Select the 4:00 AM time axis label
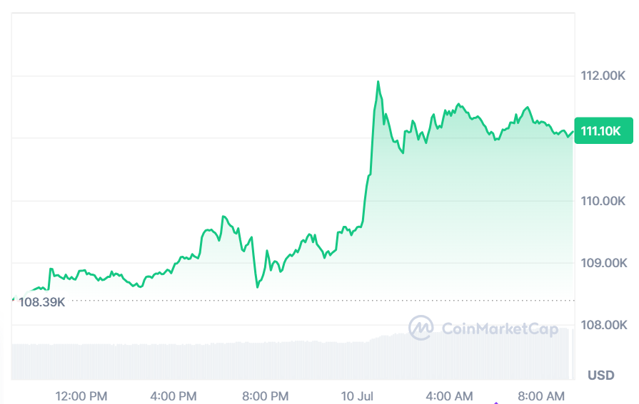The image size is (639, 404). click(x=449, y=396)
